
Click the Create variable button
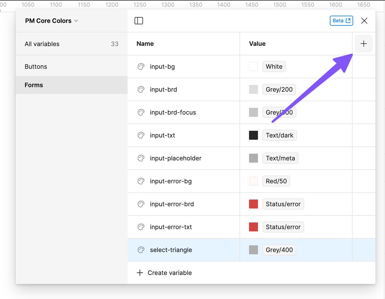point(164,273)
